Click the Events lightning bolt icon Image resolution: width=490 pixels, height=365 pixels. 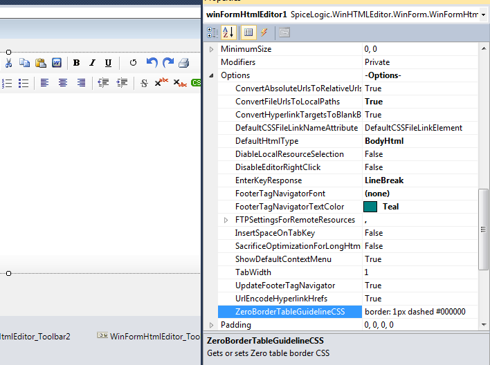click(264, 32)
